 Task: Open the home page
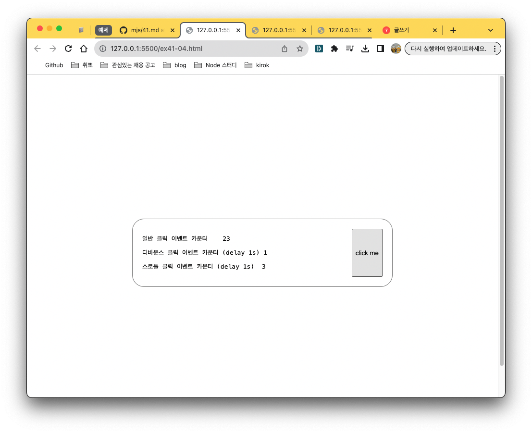(x=84, y=49)
